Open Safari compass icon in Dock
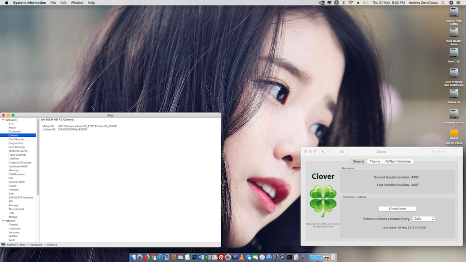466x262 pixels. point(160,257)
